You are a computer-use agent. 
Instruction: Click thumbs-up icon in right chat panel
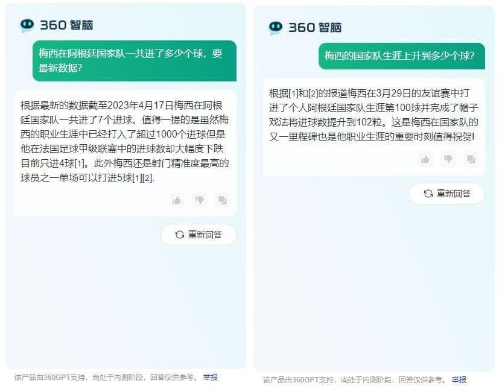pos(425,159)
